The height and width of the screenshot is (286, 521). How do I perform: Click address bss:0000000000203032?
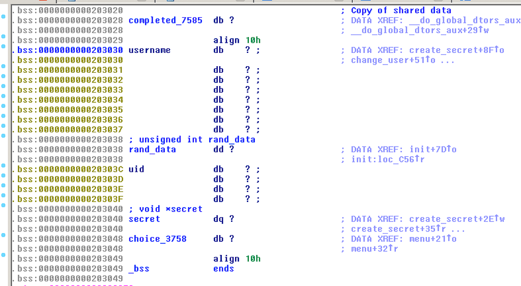tap(70, 80)
